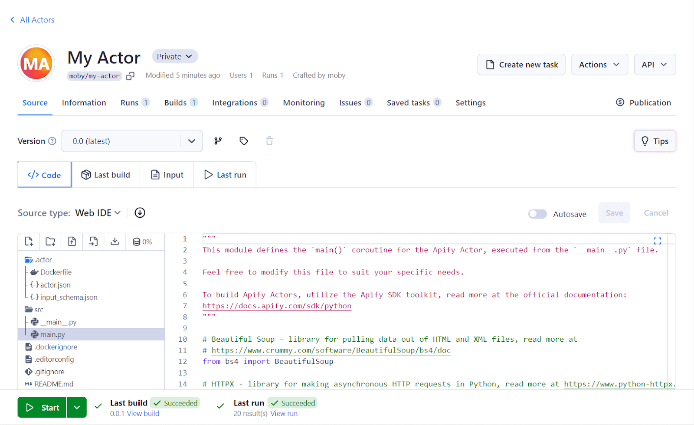694x425 pixels.
Task: Open the version branch view
Action: pyautogui.click(x=218, y=141)
